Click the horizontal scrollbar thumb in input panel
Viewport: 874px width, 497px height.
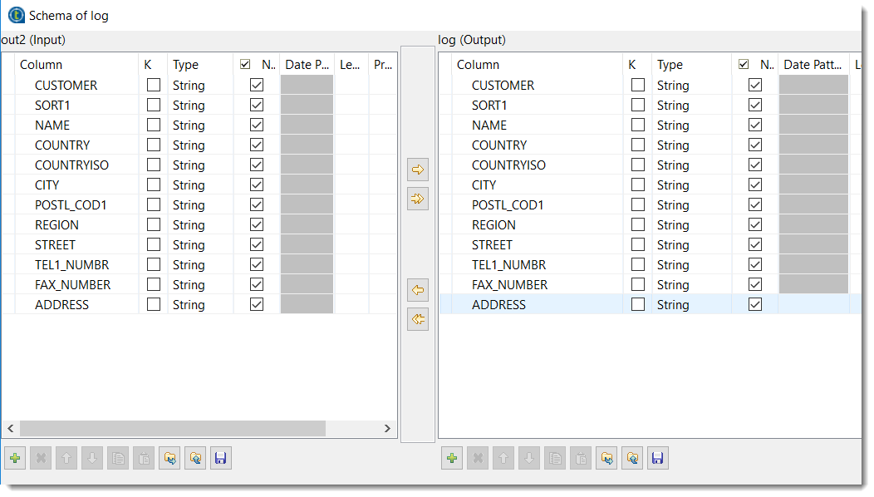click(173, 428)
